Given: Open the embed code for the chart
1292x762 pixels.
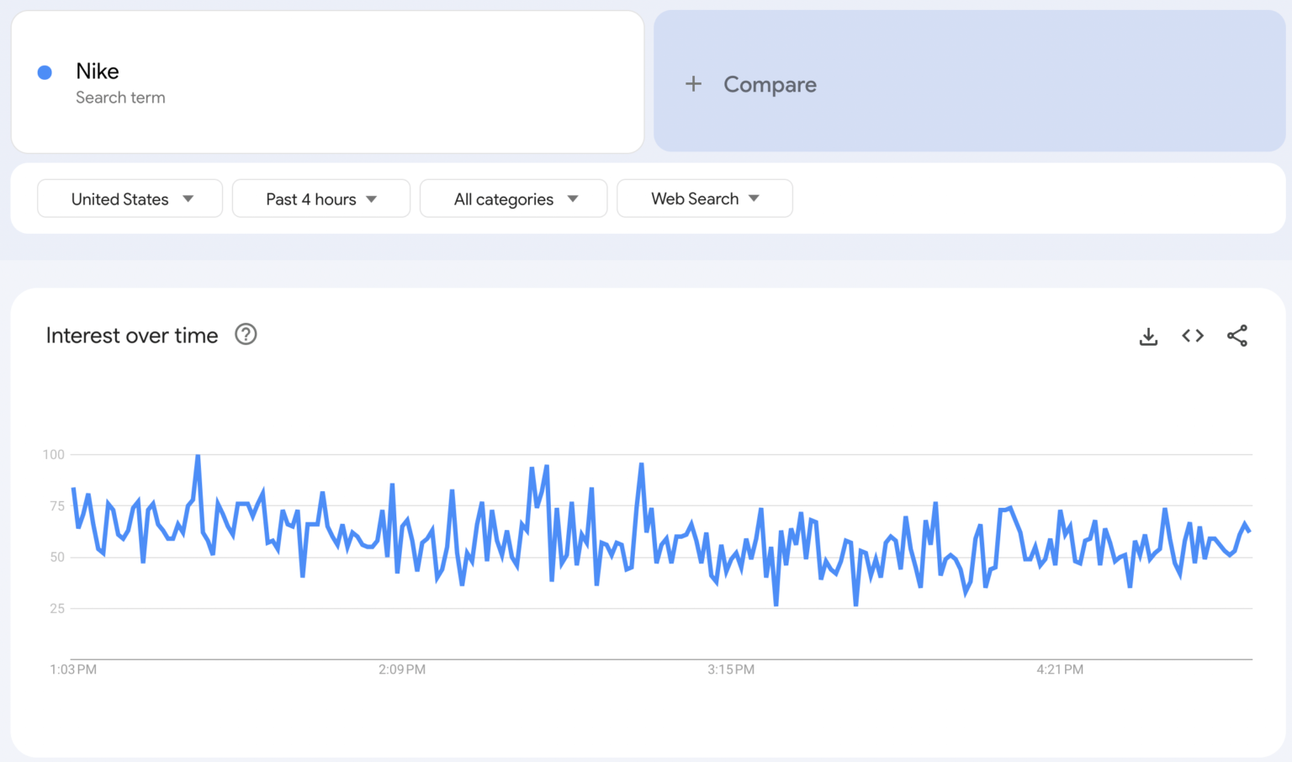Looking at the screenshot, I should click(1192, 336).
